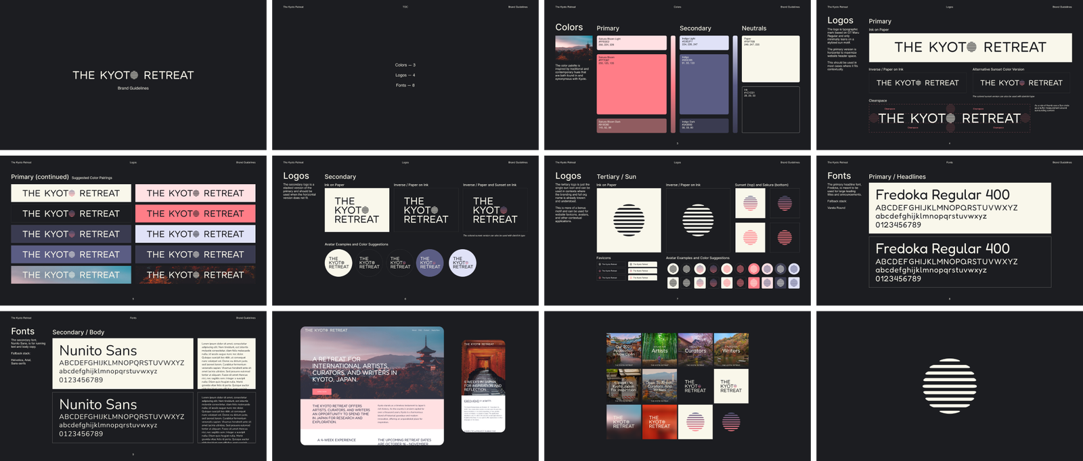Pick the Indigo secondary color swatch
Image resolution: width=1083 pixels, height=461 pixels.
pos(704,85)
